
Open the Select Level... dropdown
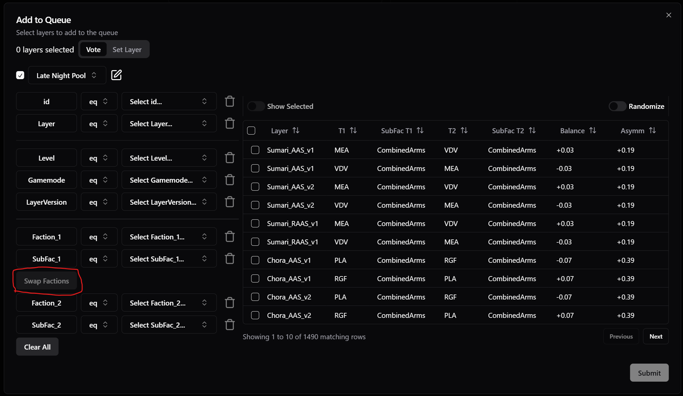(x=169, y=158)
